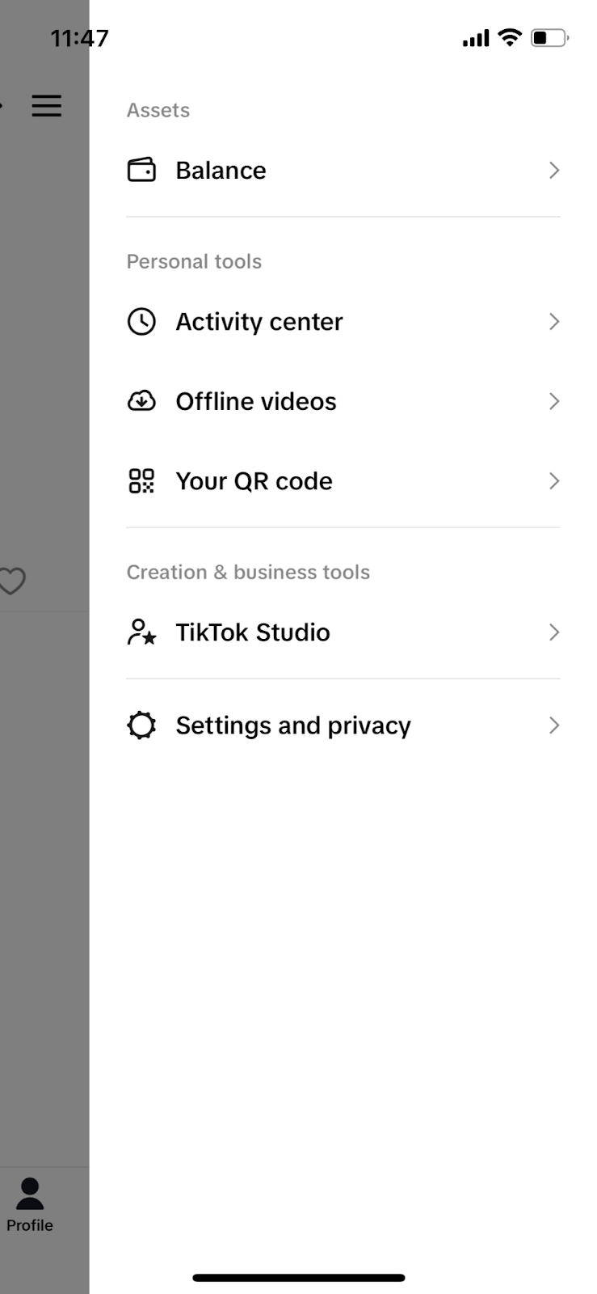The image size is (597, 1294).
Task: Open Balance under Assets
Action: coord(221,170)
